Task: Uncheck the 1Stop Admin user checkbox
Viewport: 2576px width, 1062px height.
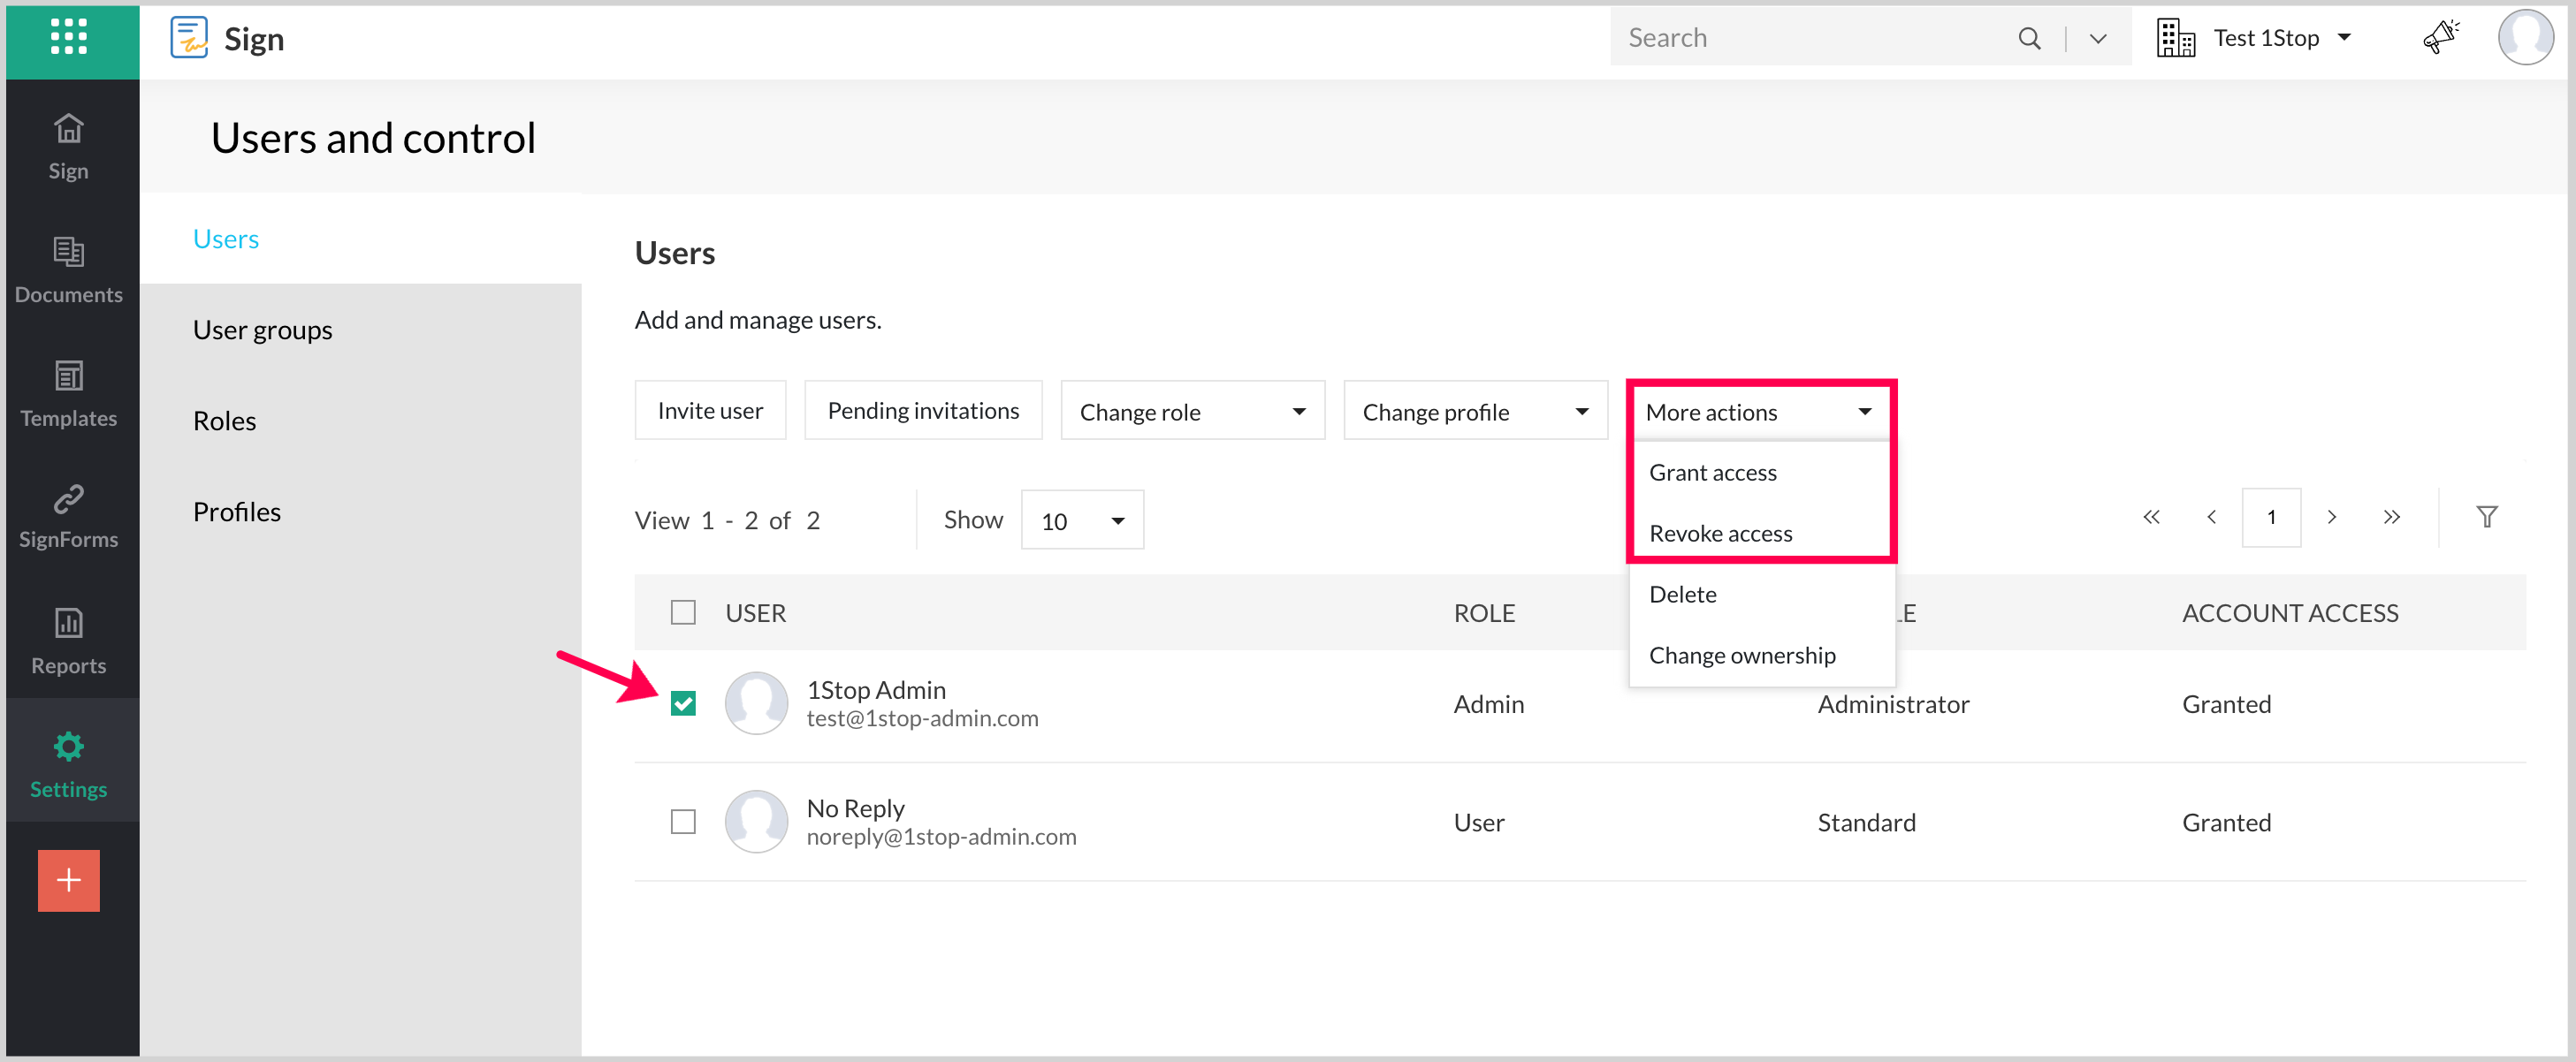Action: click(683, 703)
